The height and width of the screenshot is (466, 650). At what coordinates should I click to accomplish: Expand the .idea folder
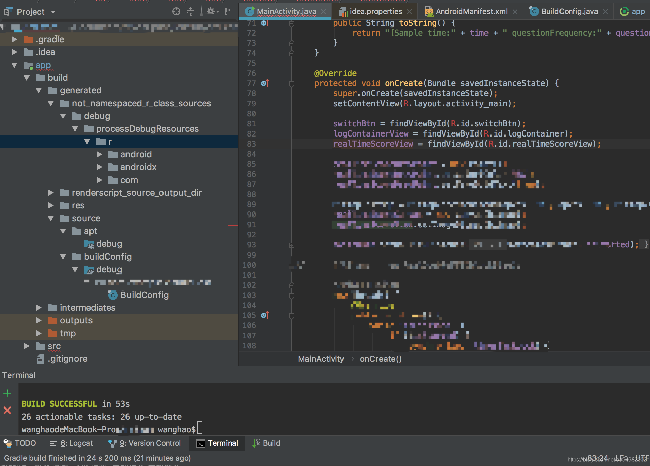click(x=14, y=52)
